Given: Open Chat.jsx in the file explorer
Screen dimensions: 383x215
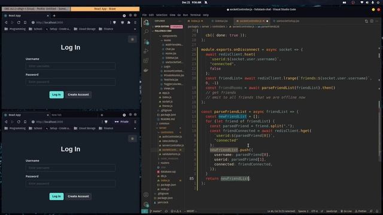Looking at the screenshot, I should point(170,49).
